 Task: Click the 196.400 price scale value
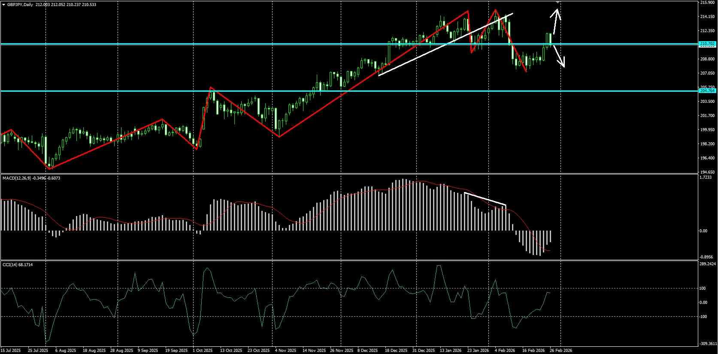[707, 158]
